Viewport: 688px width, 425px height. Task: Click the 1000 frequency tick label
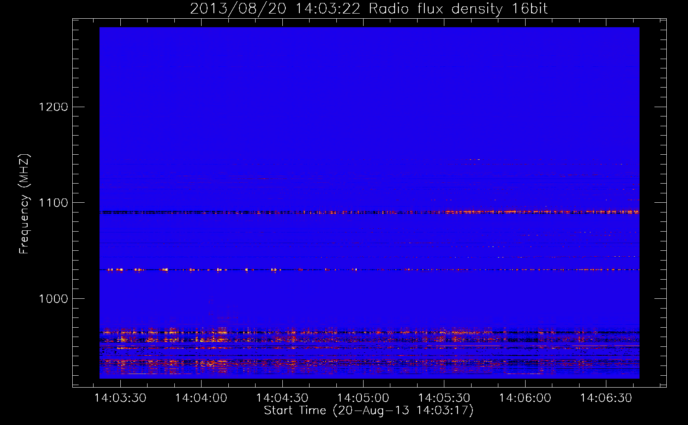54,299
